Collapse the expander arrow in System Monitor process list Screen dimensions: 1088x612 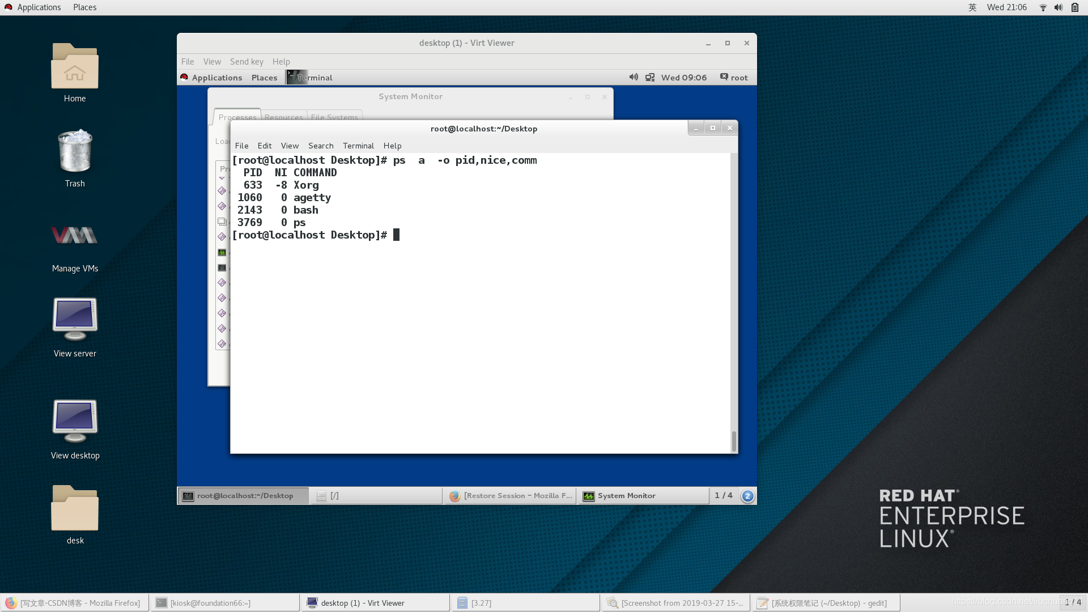(x=222, y=178)
